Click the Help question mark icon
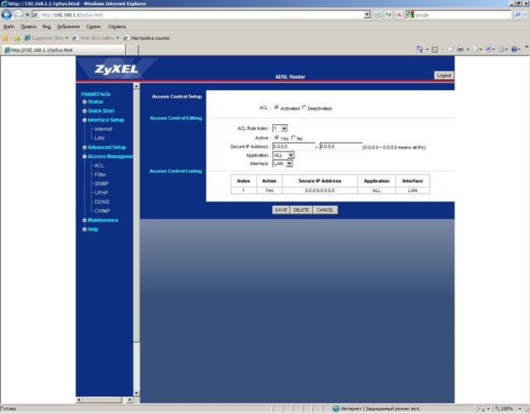530x414 pixels. 514,49
